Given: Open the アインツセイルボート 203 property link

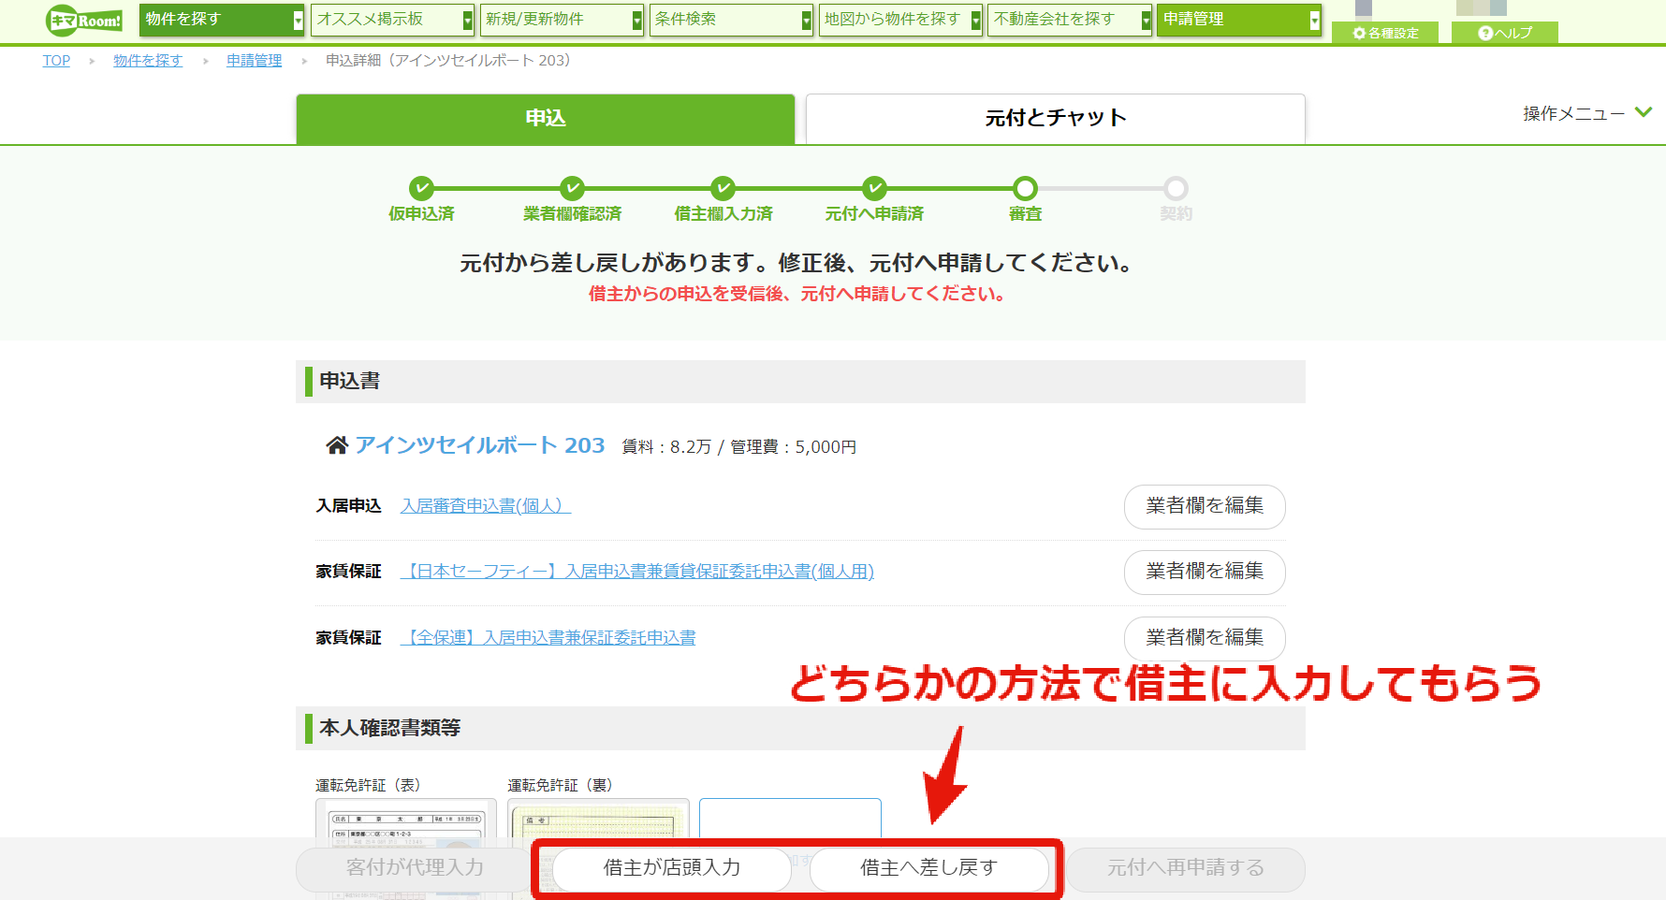Looking at the screenshot, I should (x=480, y=445).
